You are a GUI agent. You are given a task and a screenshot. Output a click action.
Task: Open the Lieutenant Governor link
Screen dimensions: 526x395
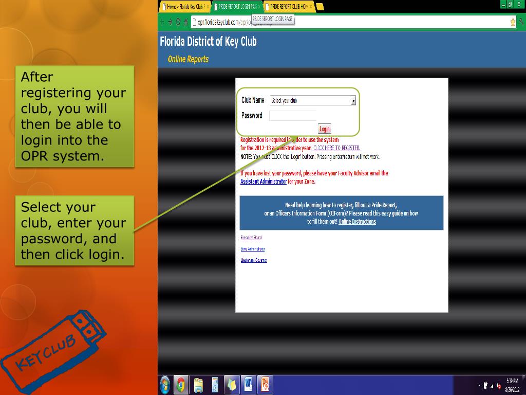click(x=254, y=260)
